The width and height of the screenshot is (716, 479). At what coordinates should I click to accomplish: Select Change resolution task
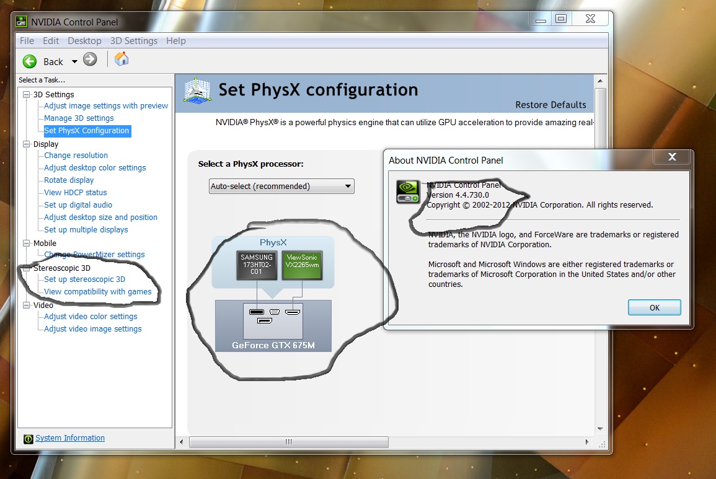coord(76,156)
